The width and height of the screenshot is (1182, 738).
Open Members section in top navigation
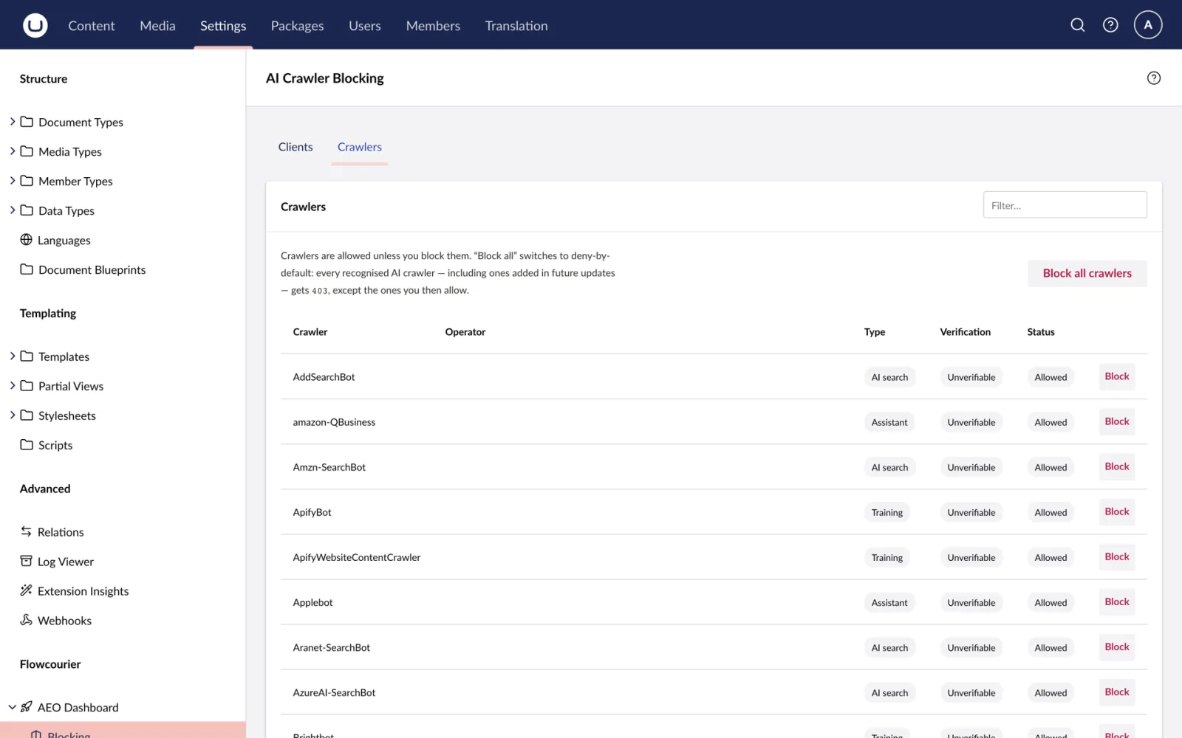click(x=433, y=26)
